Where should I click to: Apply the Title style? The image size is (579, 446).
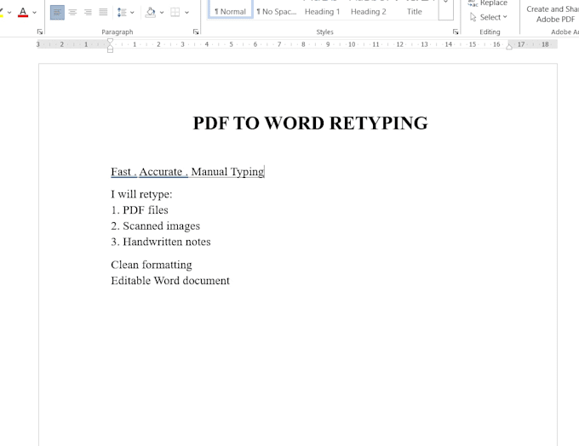coord(415,11)
